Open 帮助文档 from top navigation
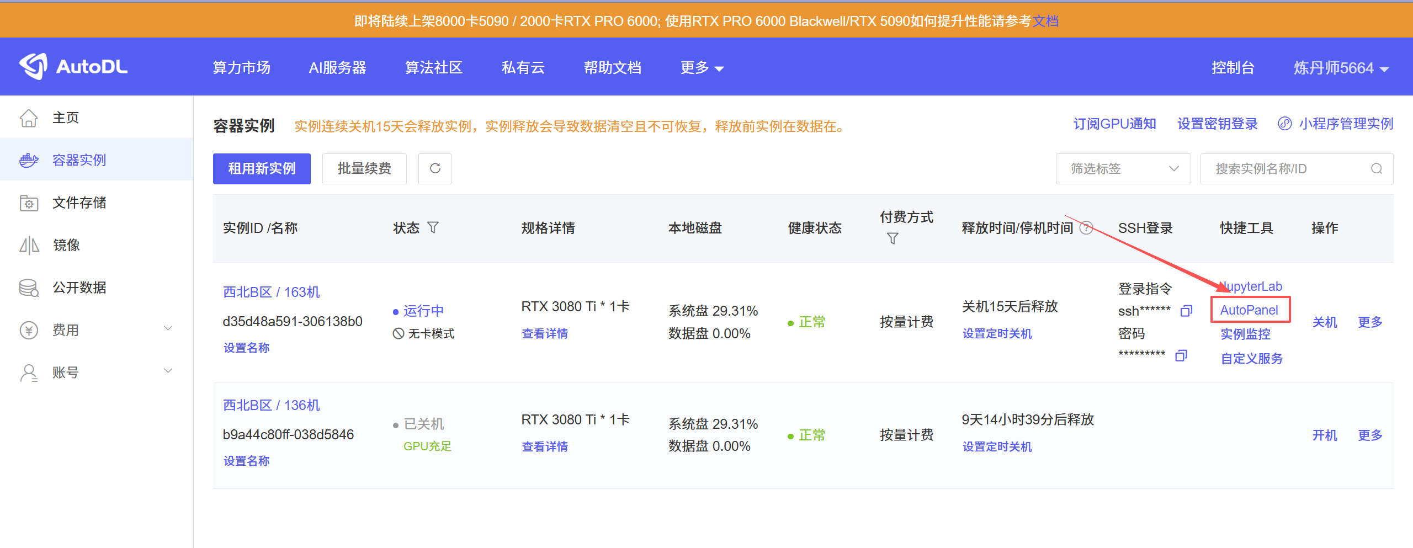 [613, 67]
